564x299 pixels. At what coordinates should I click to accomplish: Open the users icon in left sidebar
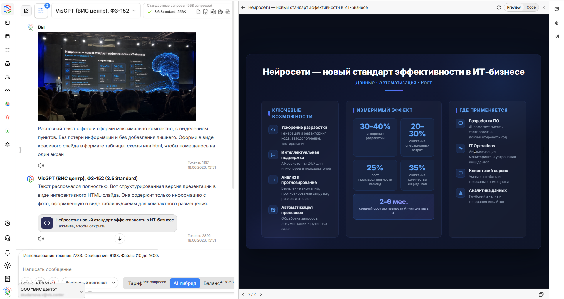click(x=8, y=77)
